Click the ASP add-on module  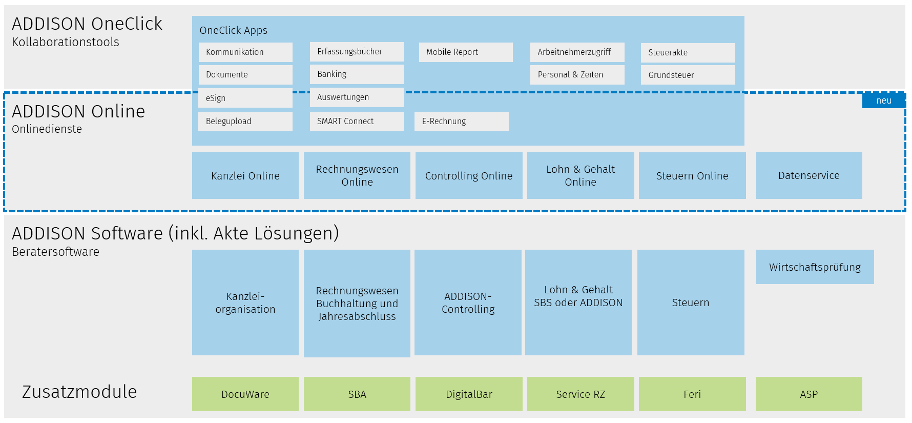pyautogui.click(x=809, y=394)
